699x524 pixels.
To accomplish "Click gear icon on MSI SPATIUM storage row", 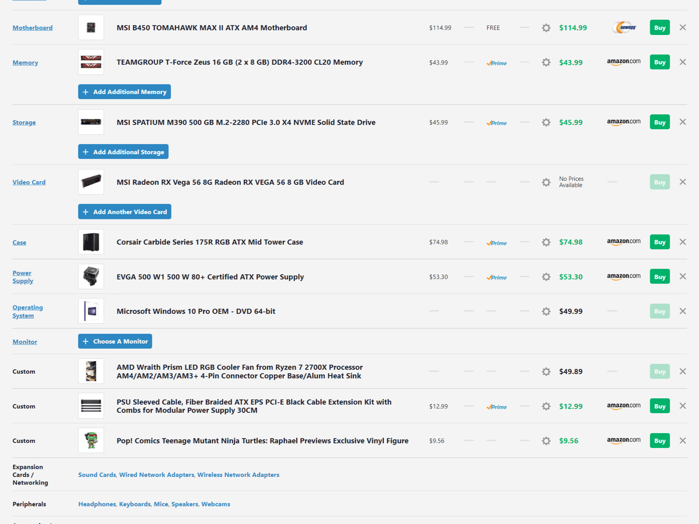I will pyautogui.click(x=546, y=122).
